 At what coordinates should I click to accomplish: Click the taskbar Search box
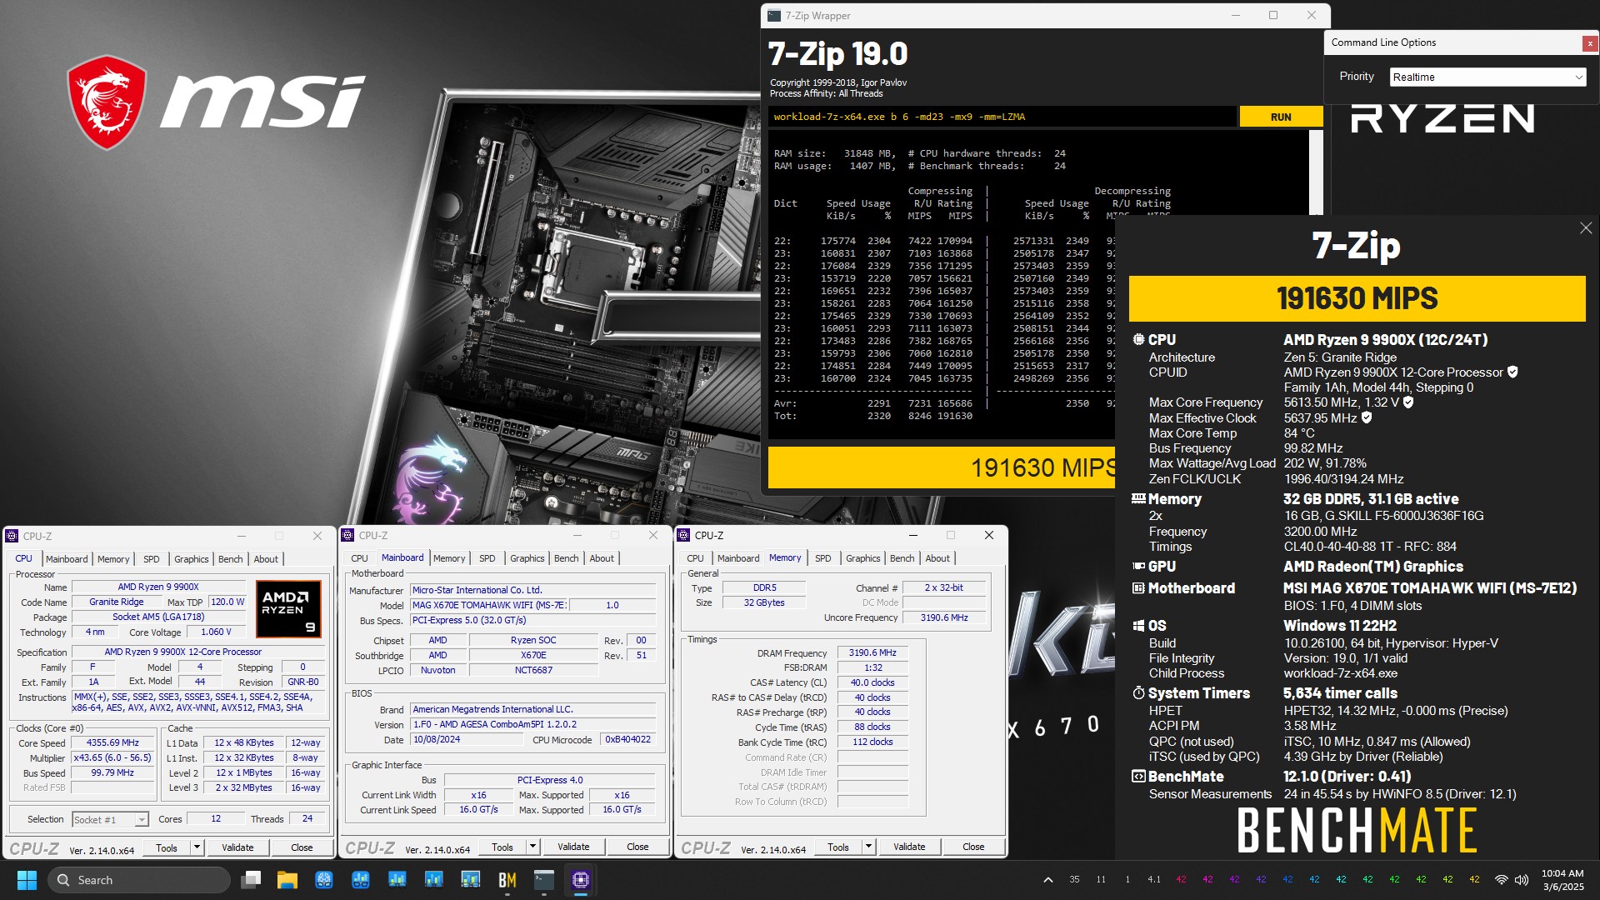coord(138,880)
